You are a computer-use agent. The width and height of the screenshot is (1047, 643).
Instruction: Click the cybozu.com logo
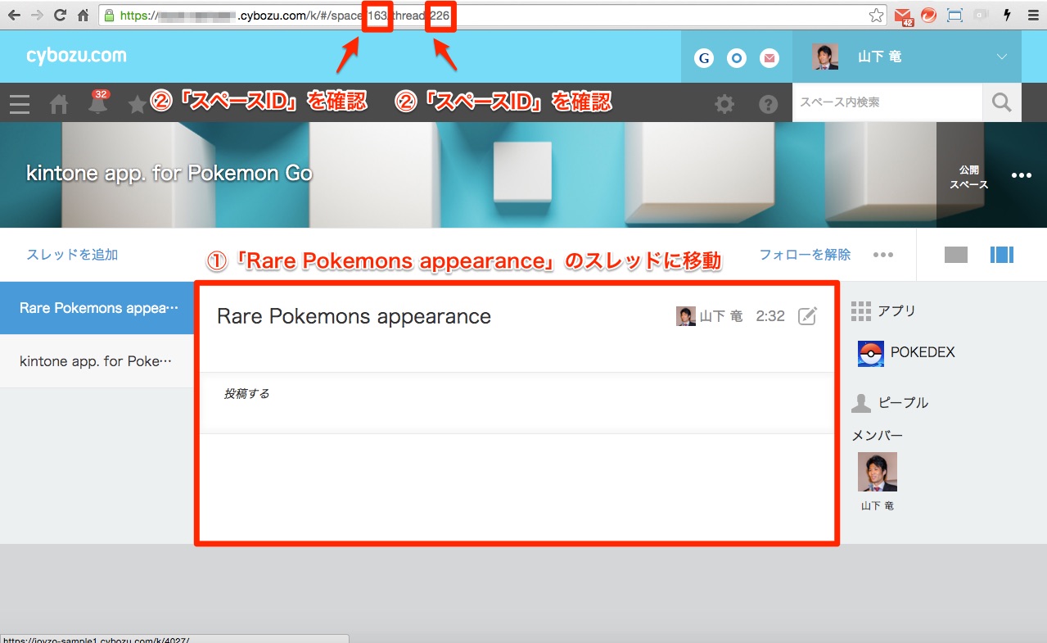tap(76, 56)
